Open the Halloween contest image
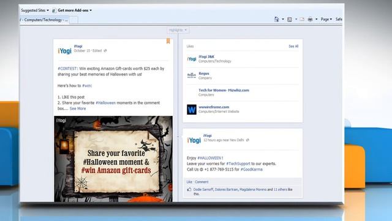The image size is (392, 221). point(113,158)
